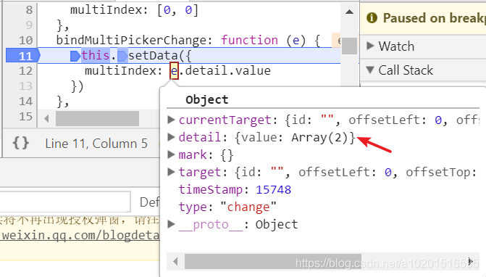
Task: Click the type value "change"
Action: (x=248, y=207)
